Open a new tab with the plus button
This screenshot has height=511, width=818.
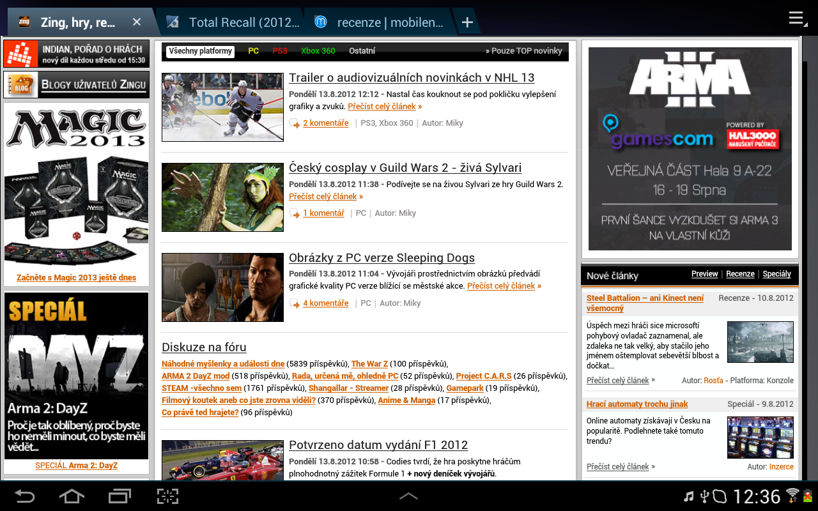pyautogui.click(x=467, y=21)
